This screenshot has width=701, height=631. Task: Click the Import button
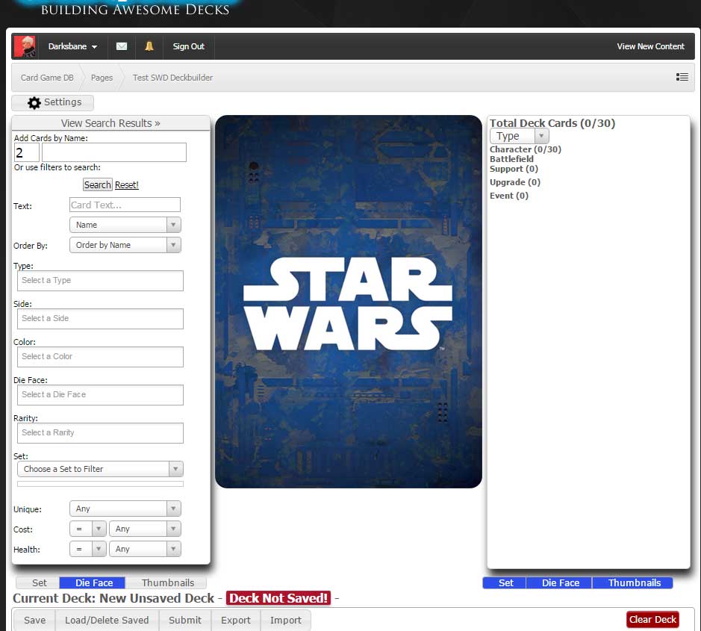285,620
